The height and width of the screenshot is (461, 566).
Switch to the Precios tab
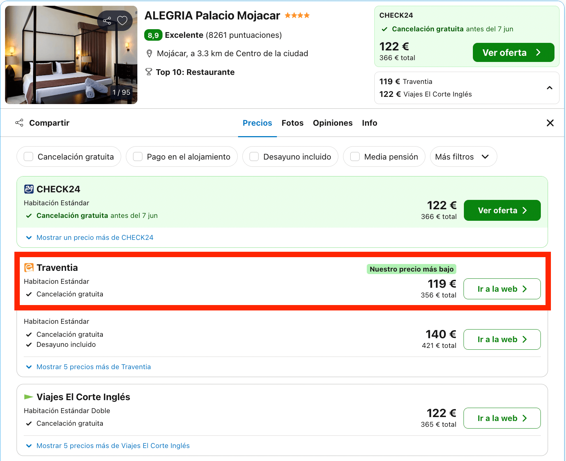click(257, 123)
